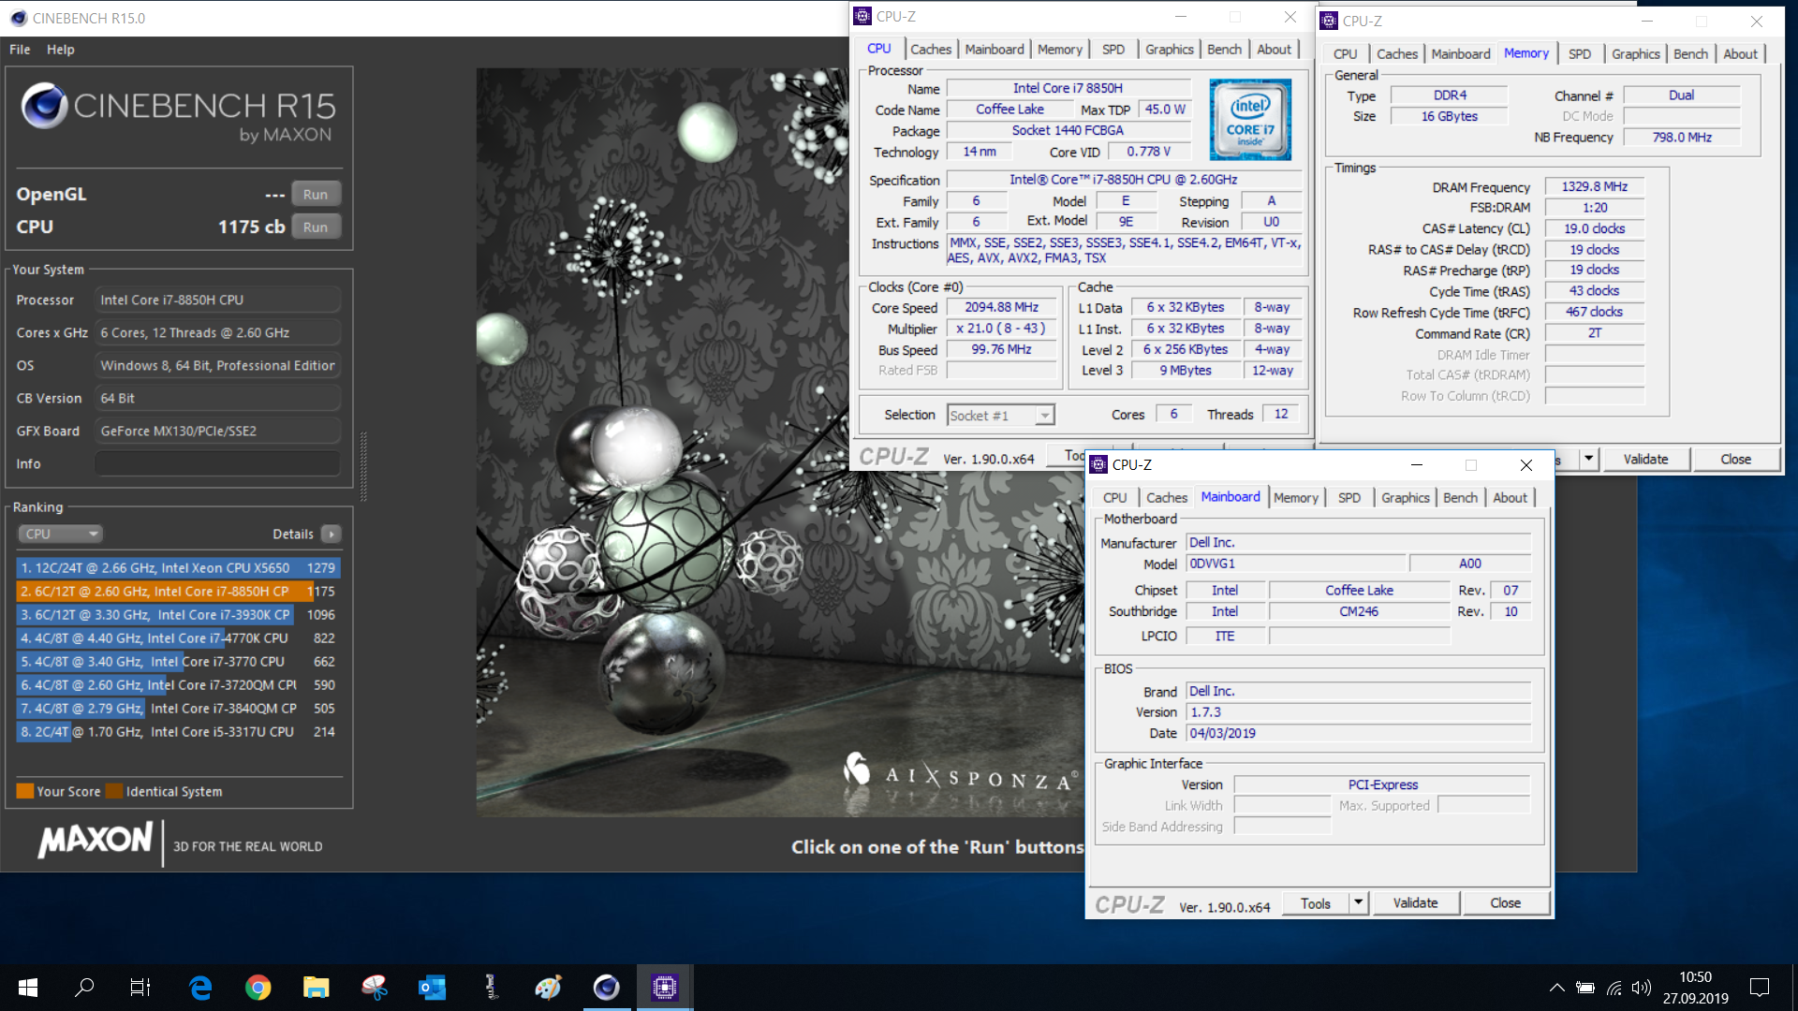
Task: Switch to Cinebench taskbar icon
Action: 607,987
